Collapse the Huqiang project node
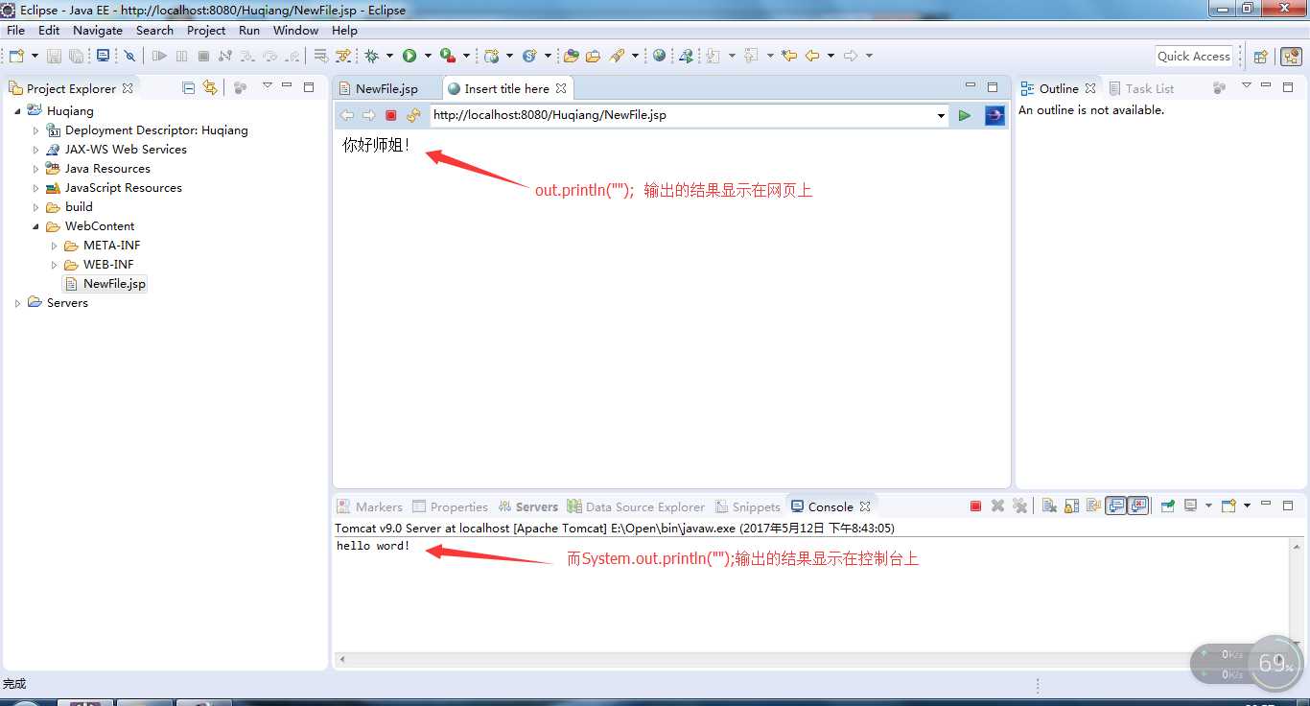The height and width of the screenshot is (706, 1310). [17, 111]
